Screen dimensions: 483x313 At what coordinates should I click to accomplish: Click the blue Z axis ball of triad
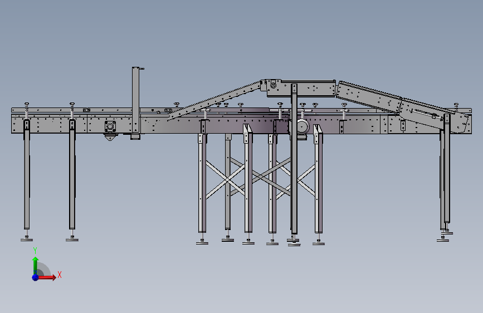[35, 277]
